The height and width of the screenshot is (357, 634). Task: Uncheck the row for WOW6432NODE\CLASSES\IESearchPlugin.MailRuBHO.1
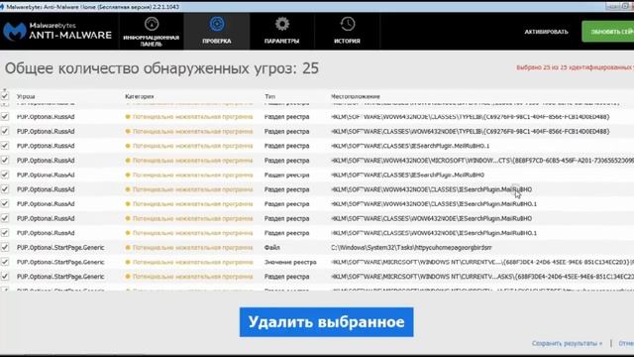[5, 203]
